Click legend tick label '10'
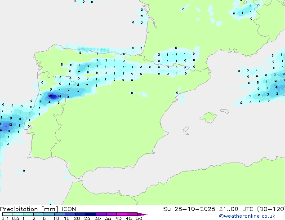This screenshot has height=220, width=285. tap(56, 218)
